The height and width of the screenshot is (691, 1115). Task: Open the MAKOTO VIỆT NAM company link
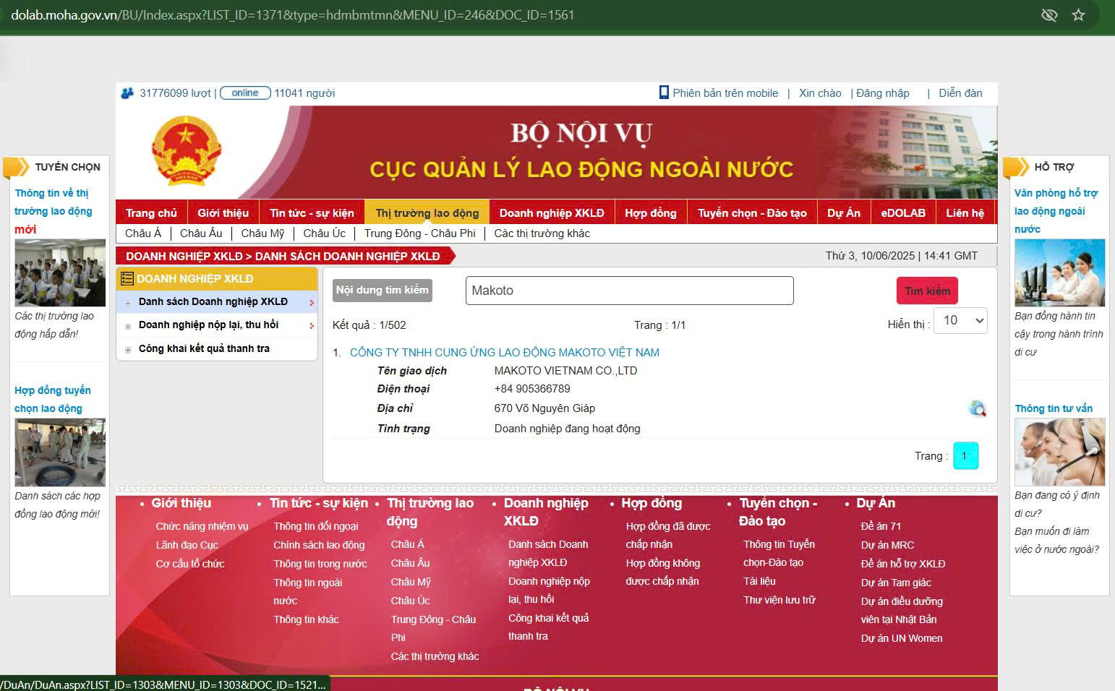[x=504, y=353]
